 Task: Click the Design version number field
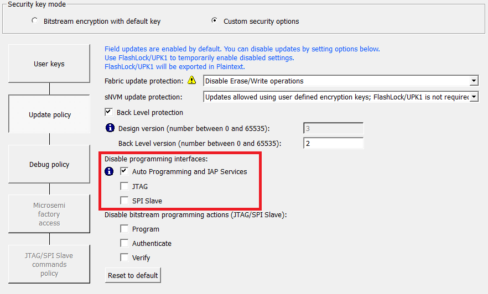pyautogui.click(x=333, y=129)
